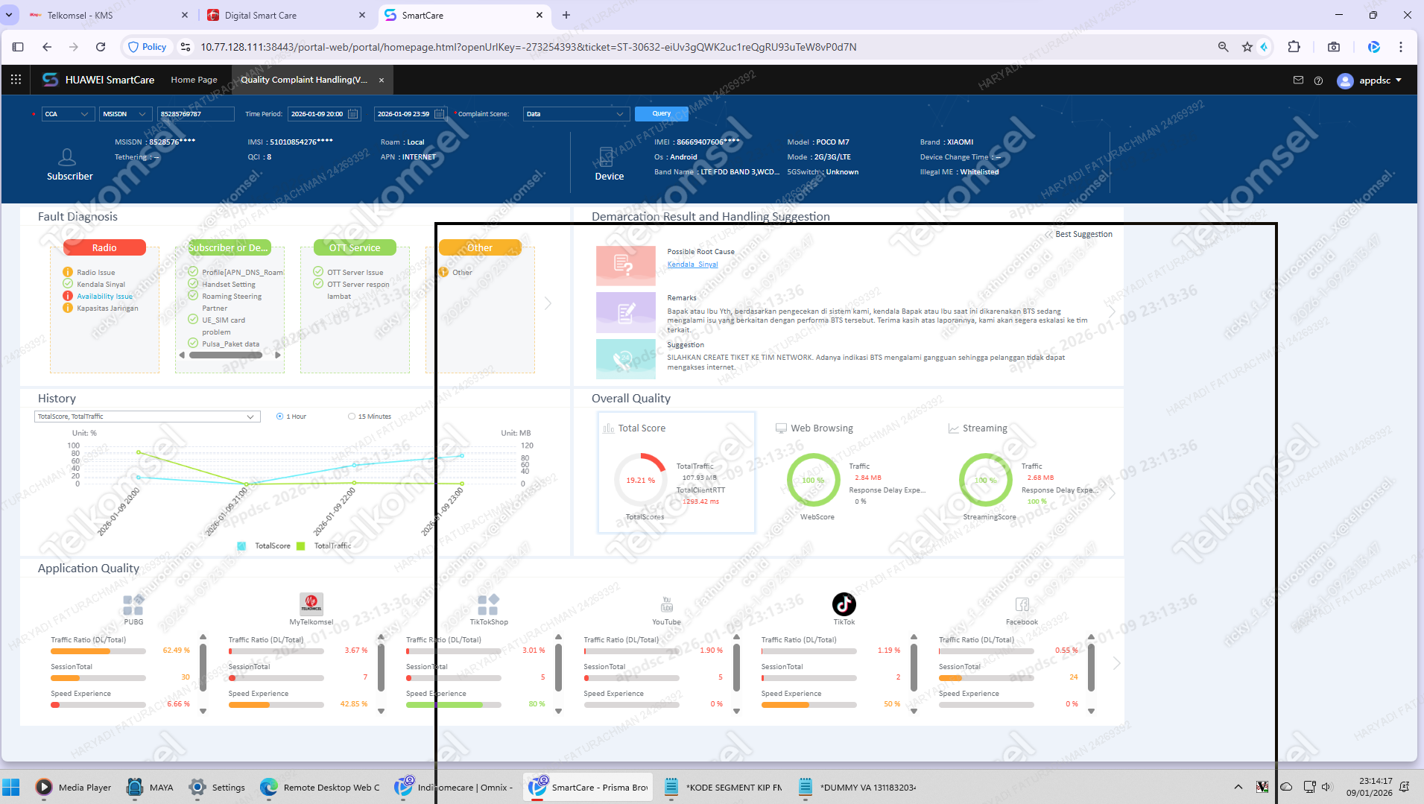
Task: Select the PUBG application icon
Action: [133, 604]
